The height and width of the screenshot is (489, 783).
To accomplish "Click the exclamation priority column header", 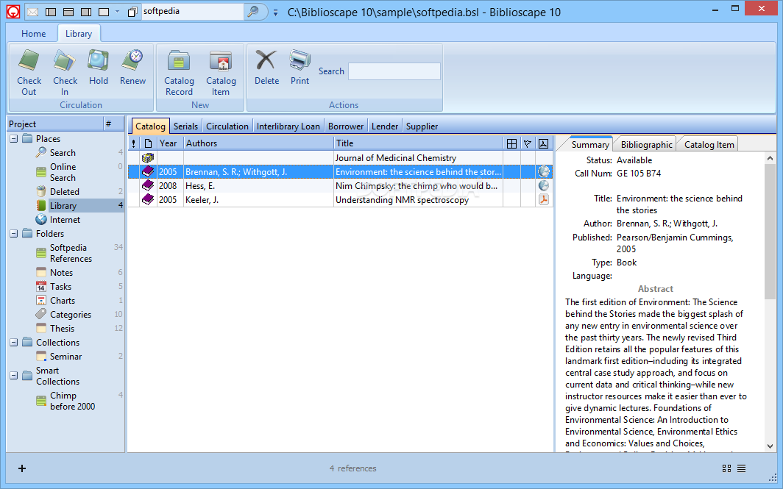I will 133,143.
